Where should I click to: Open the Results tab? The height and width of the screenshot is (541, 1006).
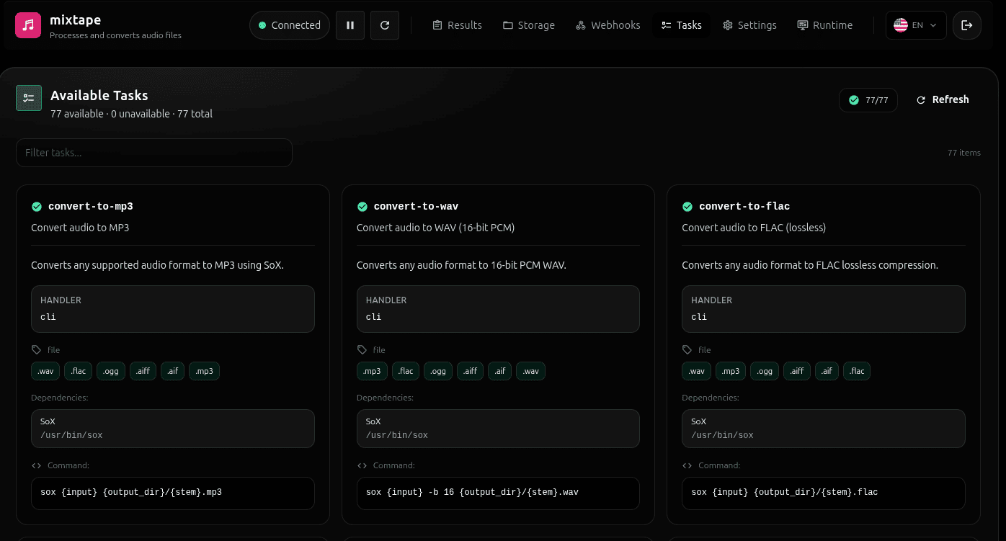[x=457, y=25]
